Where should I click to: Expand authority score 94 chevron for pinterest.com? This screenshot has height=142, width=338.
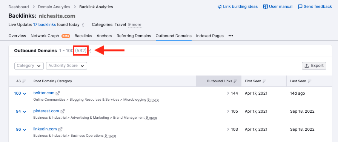coord(25,112)
